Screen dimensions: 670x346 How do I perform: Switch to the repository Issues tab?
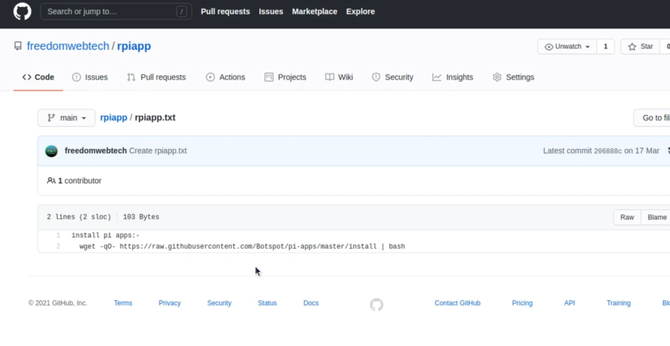90,77
